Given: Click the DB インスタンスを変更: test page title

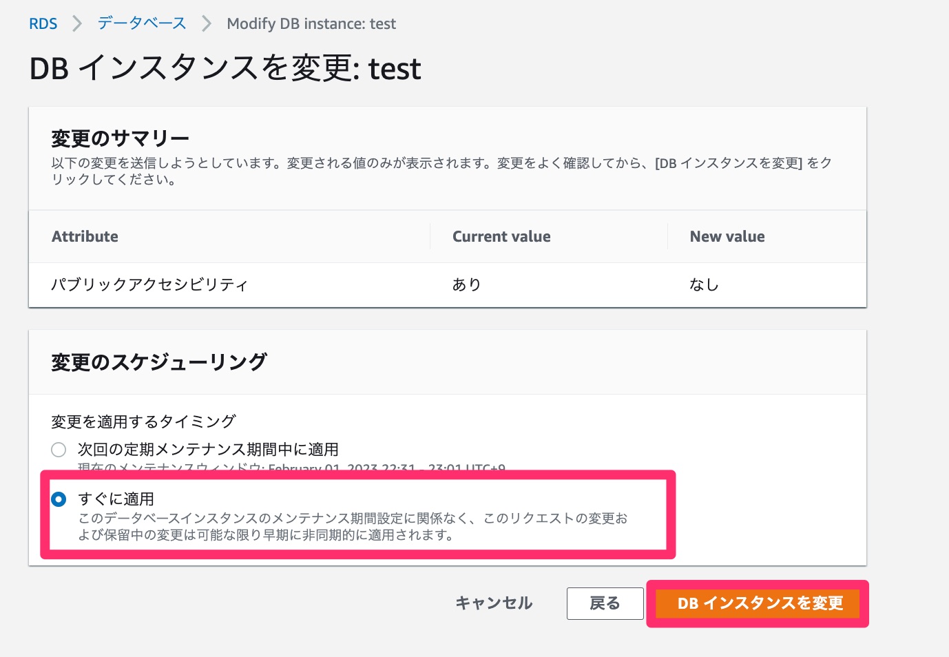Looking at the screenshot, I should [225, 69].
